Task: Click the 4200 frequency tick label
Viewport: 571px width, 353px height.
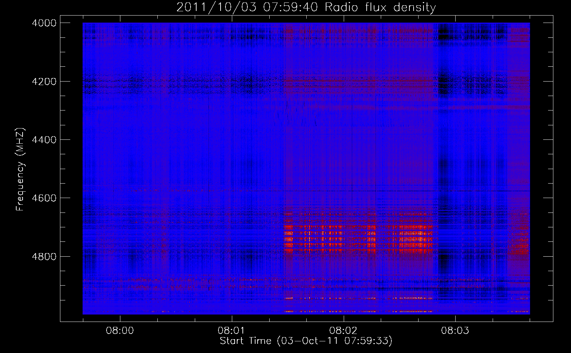Action: tap(44, 82)
